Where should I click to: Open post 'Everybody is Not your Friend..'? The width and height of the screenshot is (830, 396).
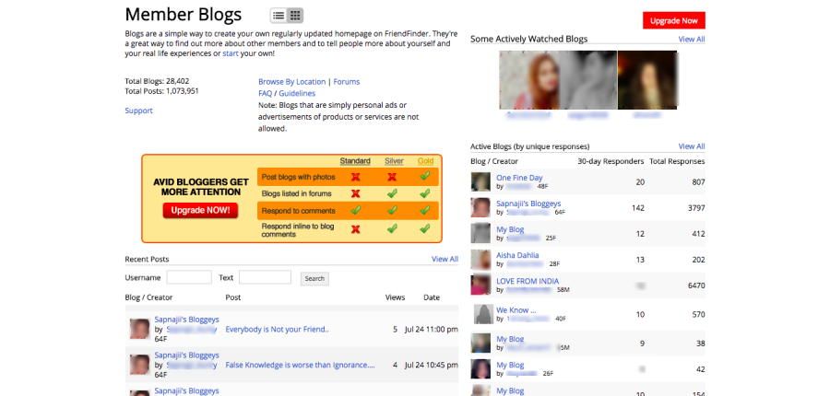click(278, 329)
